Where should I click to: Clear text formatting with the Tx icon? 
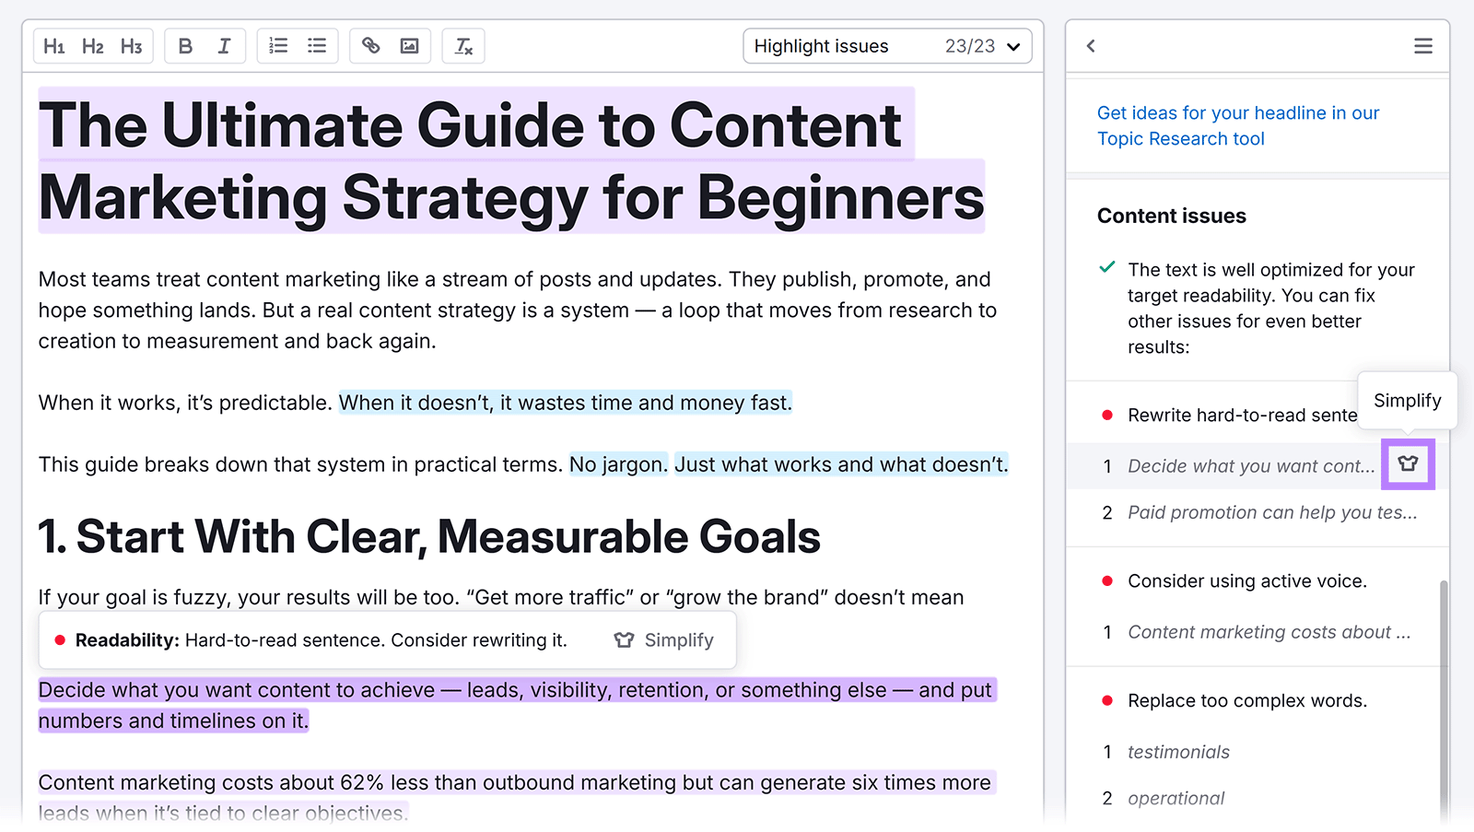pyautogui.click(x=463, y=45)
